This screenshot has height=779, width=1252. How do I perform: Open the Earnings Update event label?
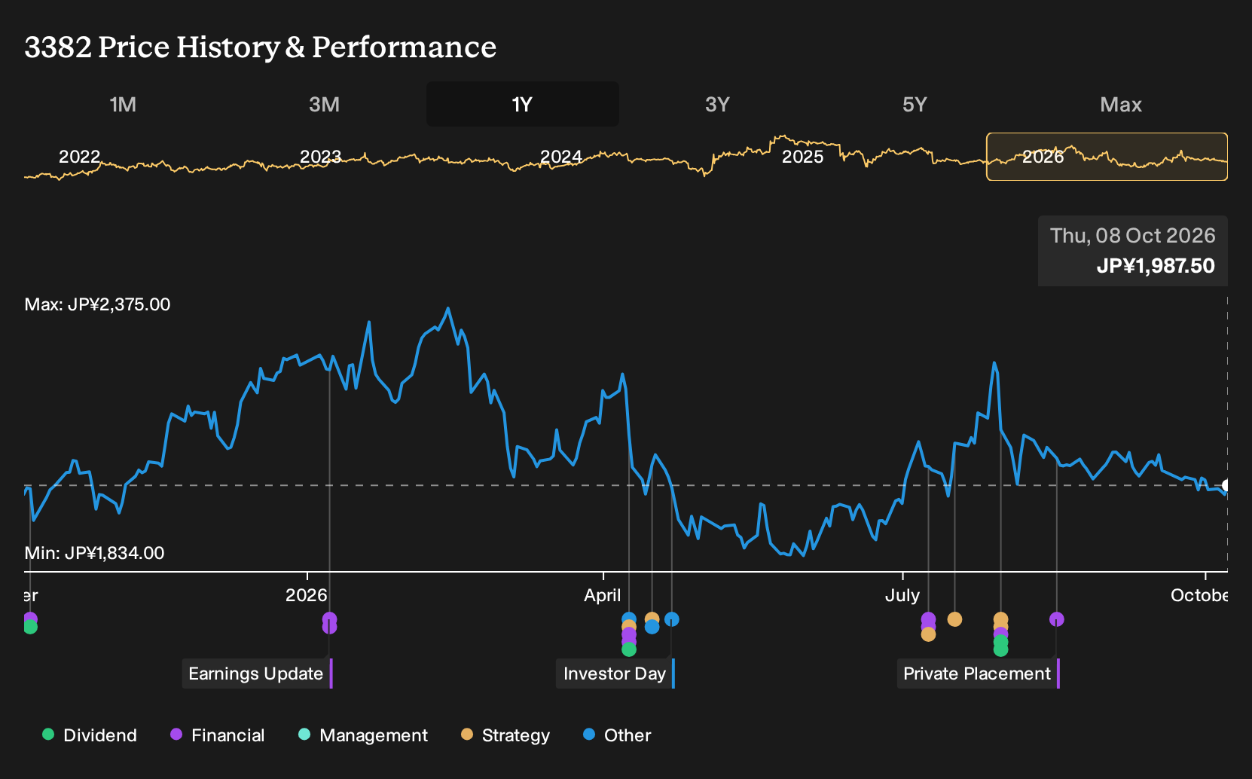(257, 674)
